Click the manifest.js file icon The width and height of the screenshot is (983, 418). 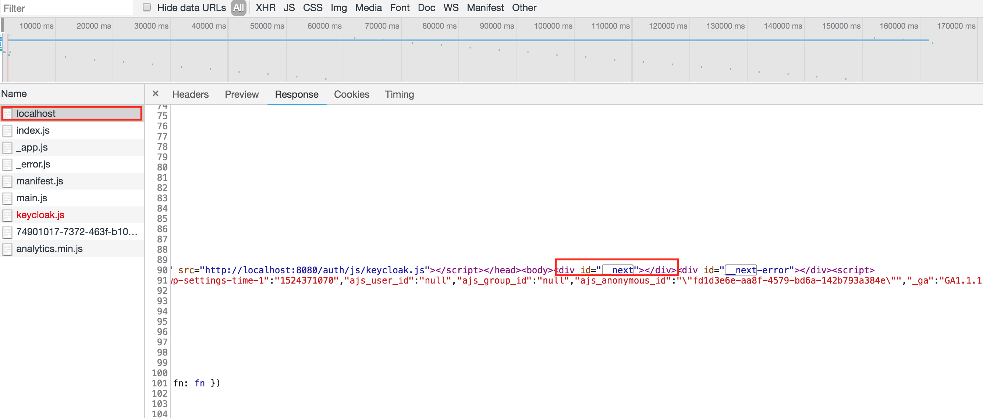(x=8, y=181)
